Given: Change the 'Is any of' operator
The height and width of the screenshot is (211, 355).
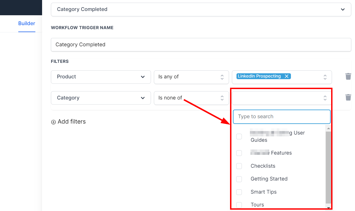Looking at the screenshot, I should (191, 77).
